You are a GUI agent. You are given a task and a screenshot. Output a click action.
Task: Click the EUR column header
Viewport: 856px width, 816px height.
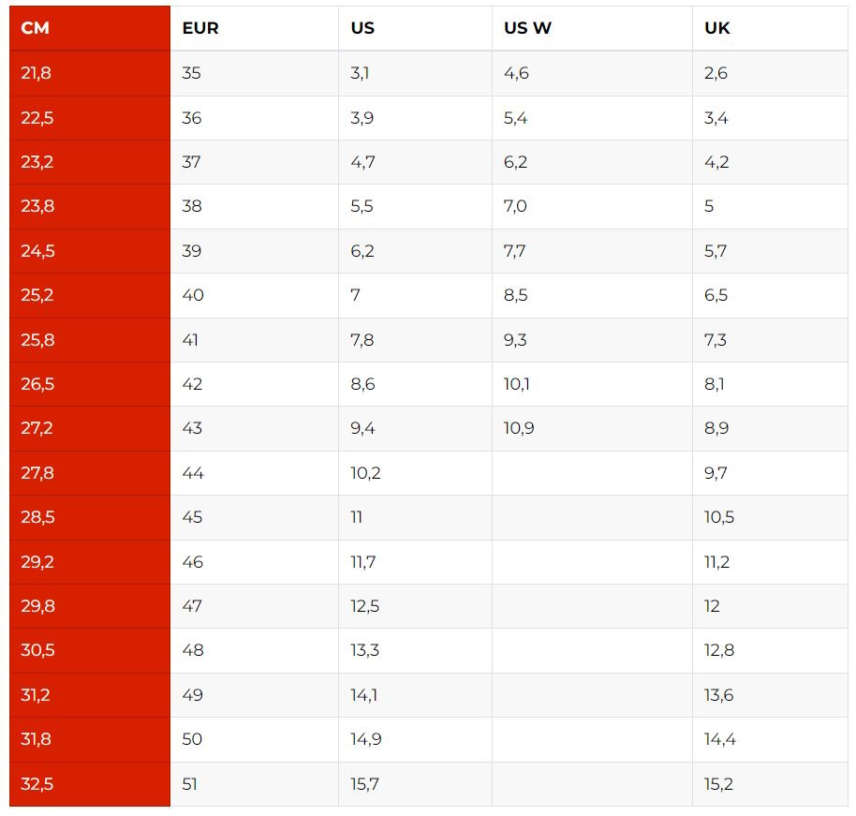point(255,28)
